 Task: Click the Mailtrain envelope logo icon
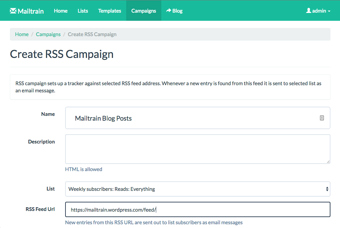click(x=13, y=11)
